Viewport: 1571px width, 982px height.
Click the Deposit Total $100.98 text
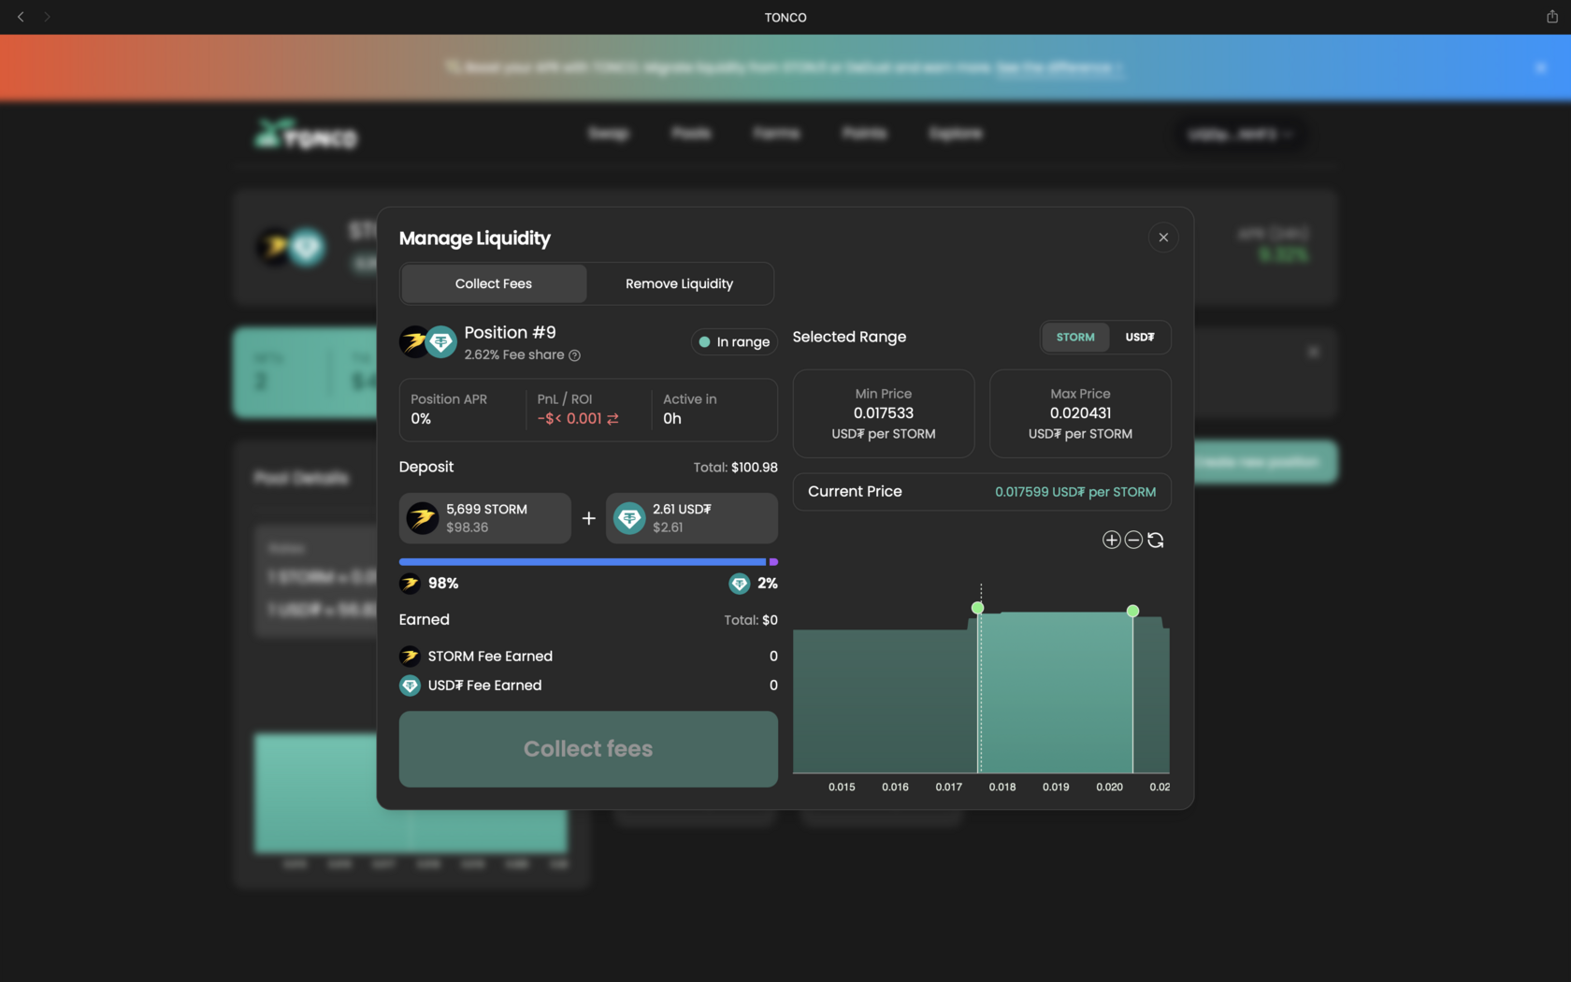(x=735, y=468)
